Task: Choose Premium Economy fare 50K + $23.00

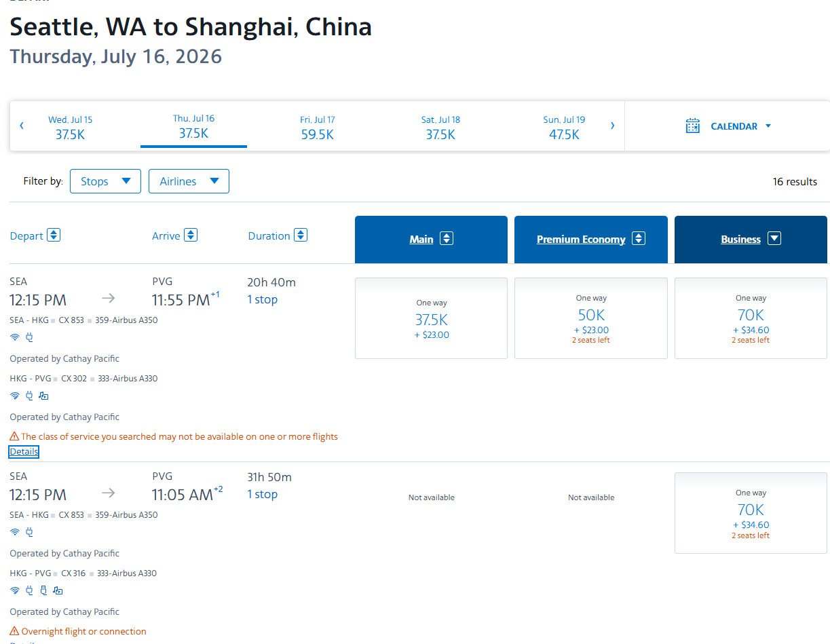Action: [x=591, y=318]
